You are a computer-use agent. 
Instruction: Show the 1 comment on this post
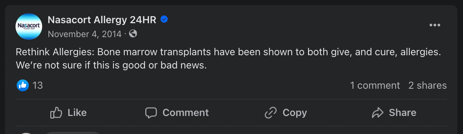pyautogui.click(x=375, y=85)
